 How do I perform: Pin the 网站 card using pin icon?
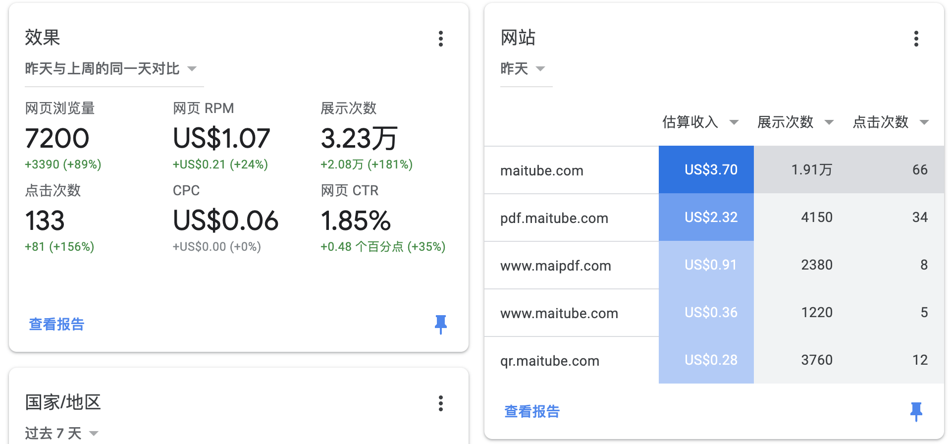pos(916,411)
